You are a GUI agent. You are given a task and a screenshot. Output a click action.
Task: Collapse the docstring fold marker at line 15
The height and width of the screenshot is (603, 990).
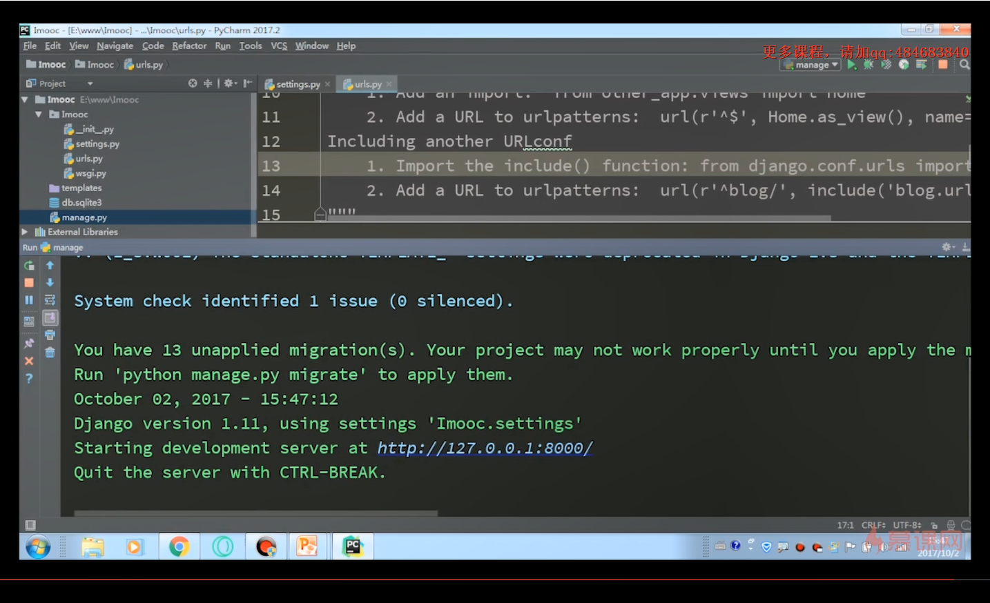320,214
